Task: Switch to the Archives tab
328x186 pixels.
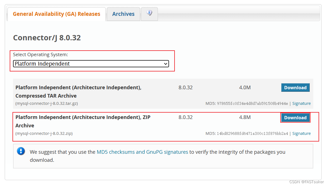Action: click(123, 14)
